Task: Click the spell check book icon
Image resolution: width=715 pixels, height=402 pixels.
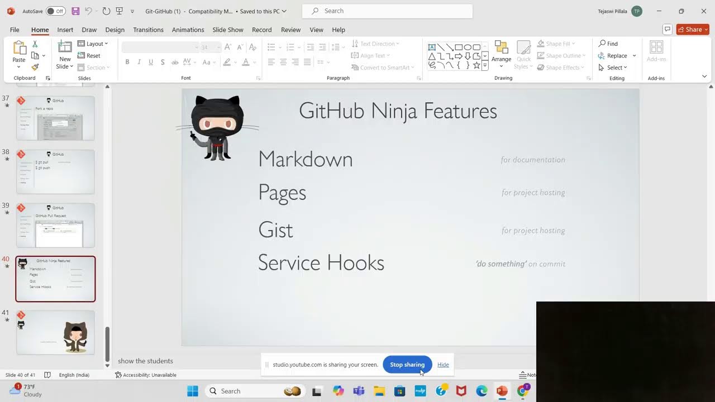Action: (47, 375)
